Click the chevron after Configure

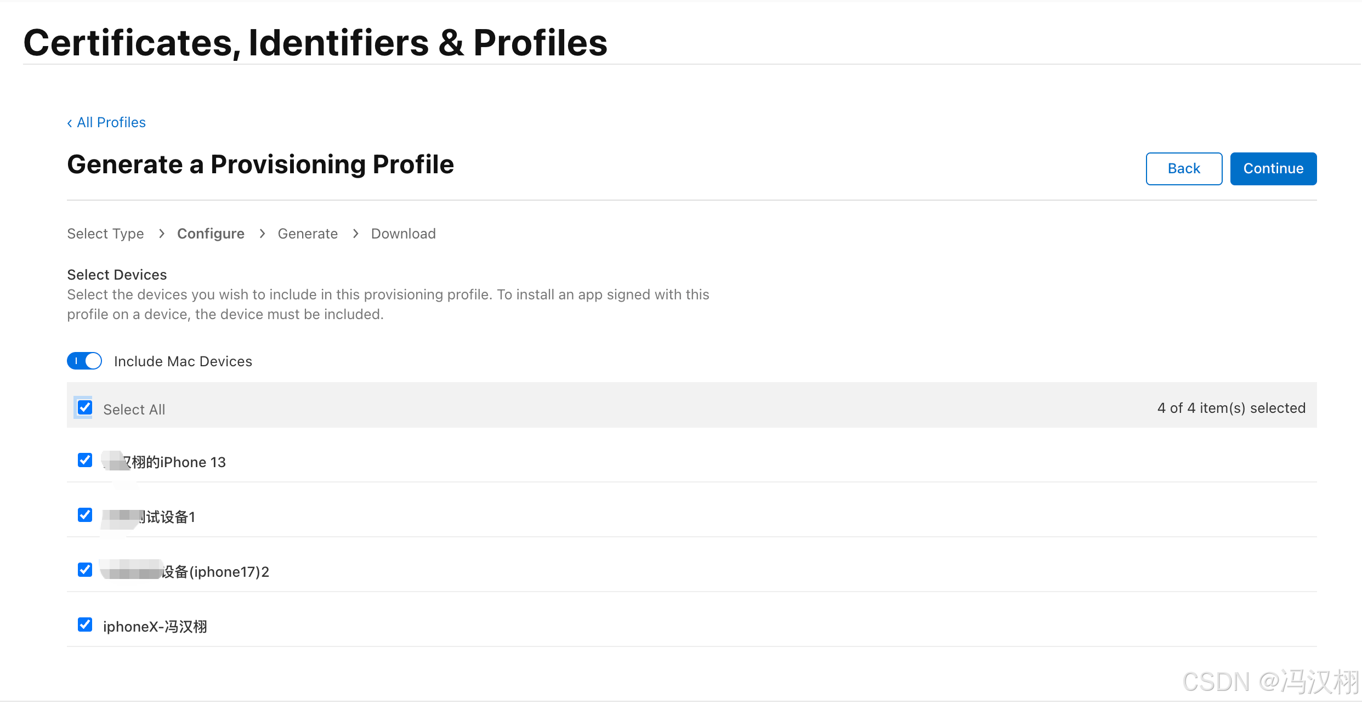262,234
